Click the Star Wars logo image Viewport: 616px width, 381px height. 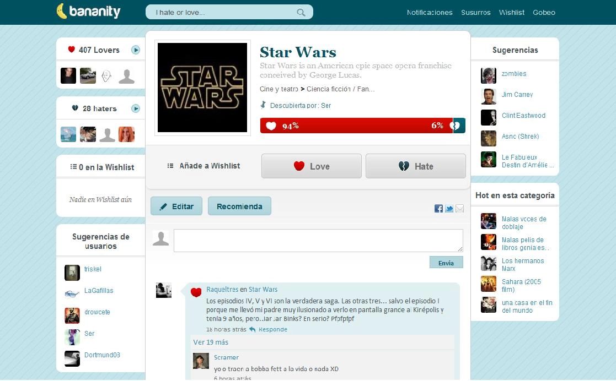point(202,88)
